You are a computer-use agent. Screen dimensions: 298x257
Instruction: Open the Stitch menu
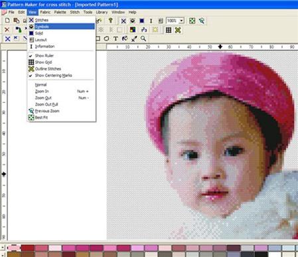75,12
